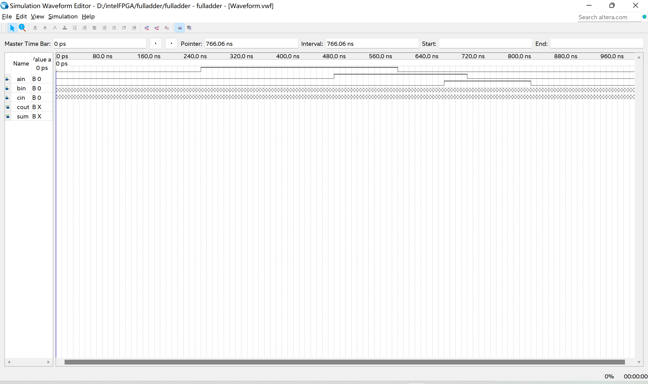Select the cin signal row
Screen dimensions: 648x384
coord(29,97)
